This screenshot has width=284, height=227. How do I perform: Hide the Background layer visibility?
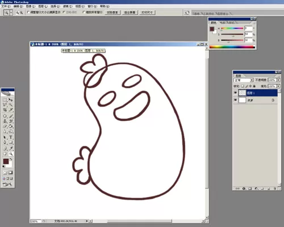tap(235, 100)
